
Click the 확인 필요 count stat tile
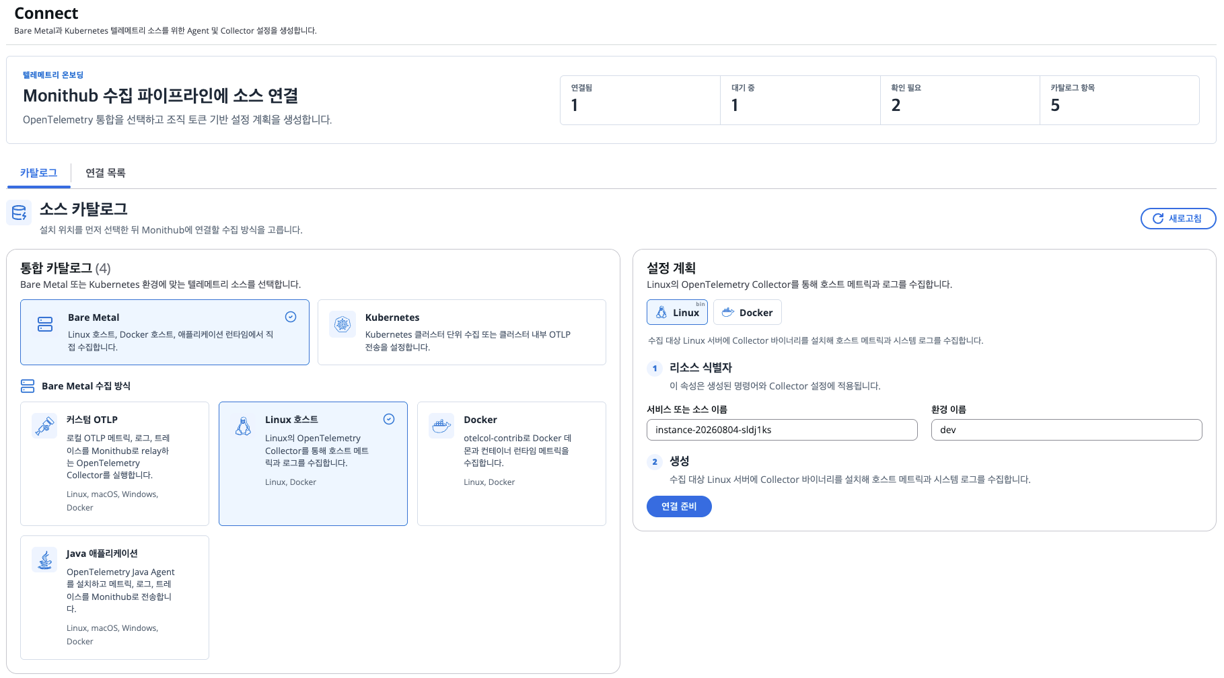tap(960, 100)
